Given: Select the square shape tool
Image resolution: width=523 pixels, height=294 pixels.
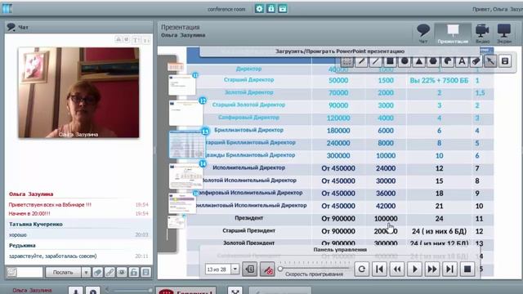Looking at the screenshot, I should pyautogui.click(x=391, y=61).
